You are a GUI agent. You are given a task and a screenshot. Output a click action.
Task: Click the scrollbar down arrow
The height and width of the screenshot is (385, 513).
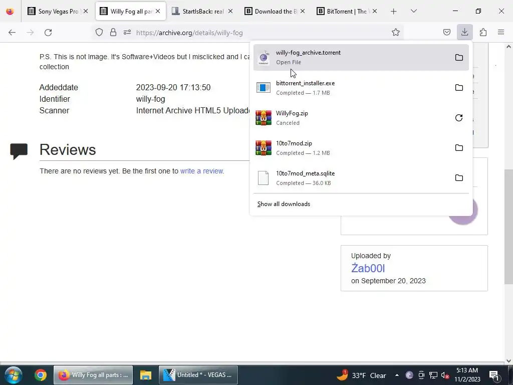pos(508,361)
